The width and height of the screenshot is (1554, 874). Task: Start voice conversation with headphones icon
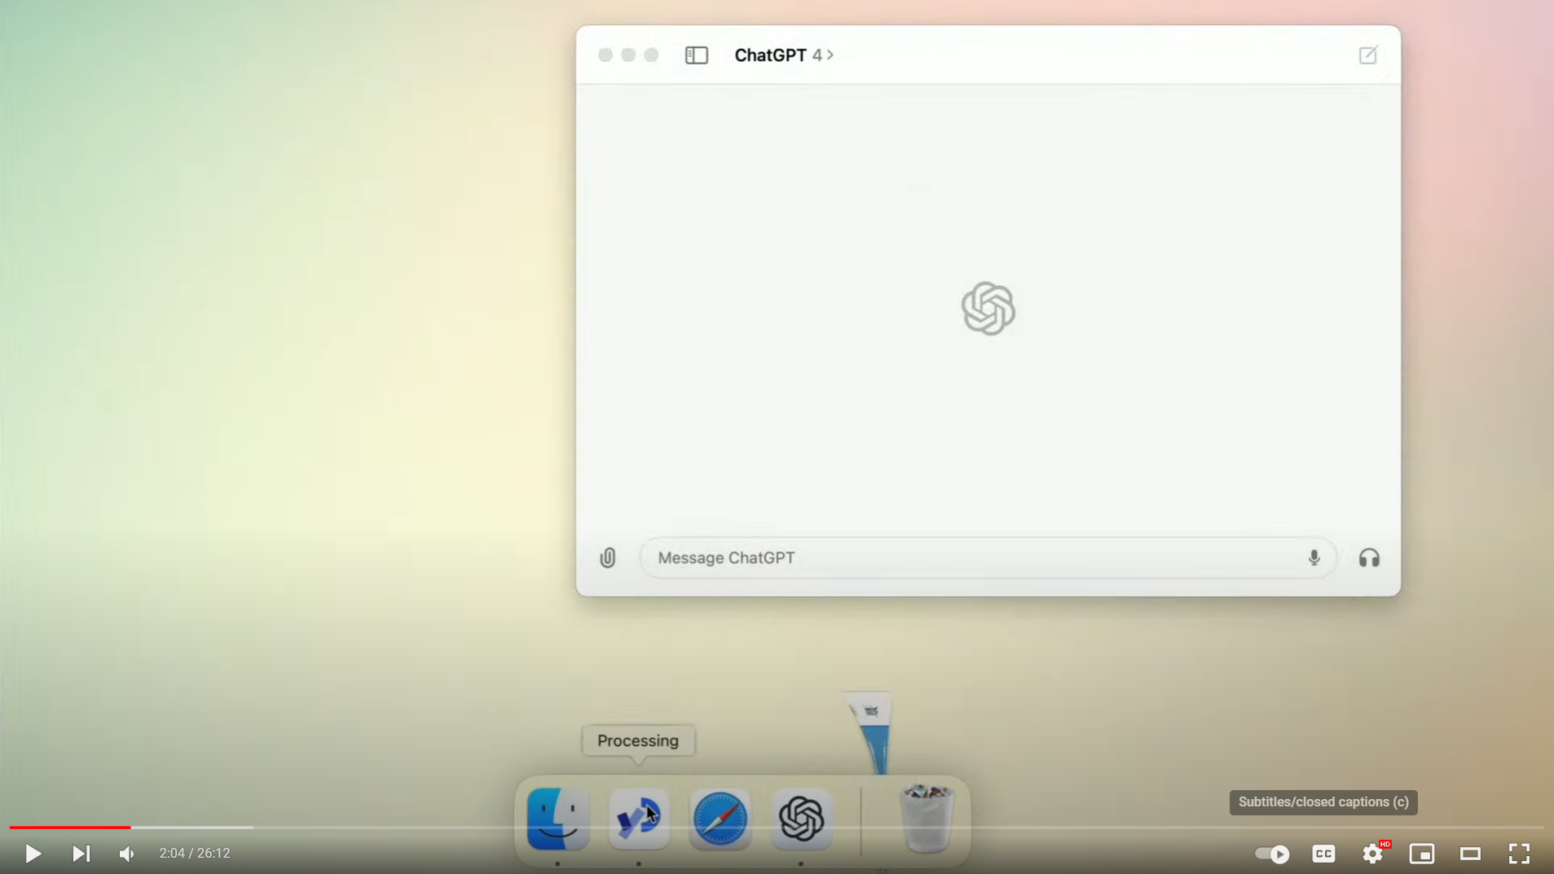1369,558
